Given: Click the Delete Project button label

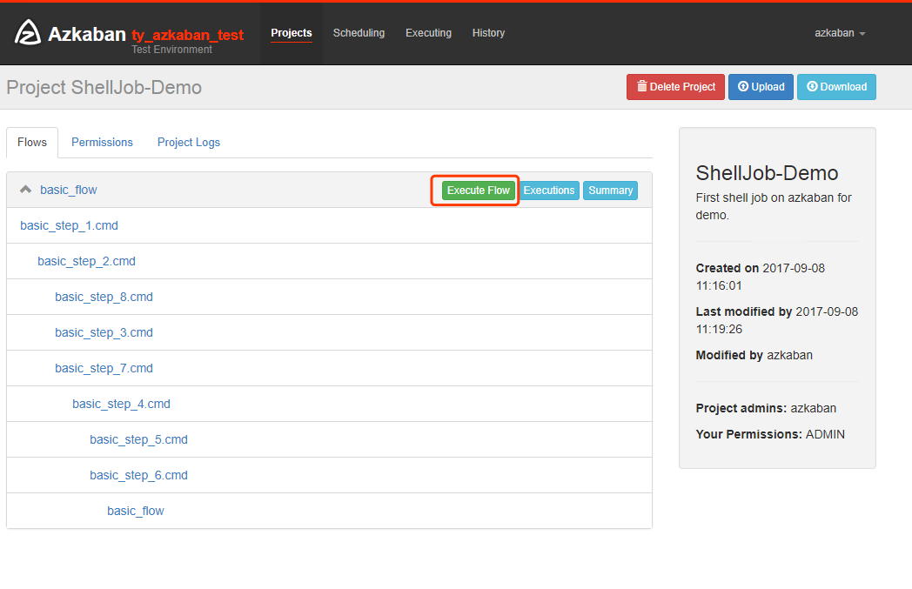Looking at the screenshot, I should coord(682,87).
